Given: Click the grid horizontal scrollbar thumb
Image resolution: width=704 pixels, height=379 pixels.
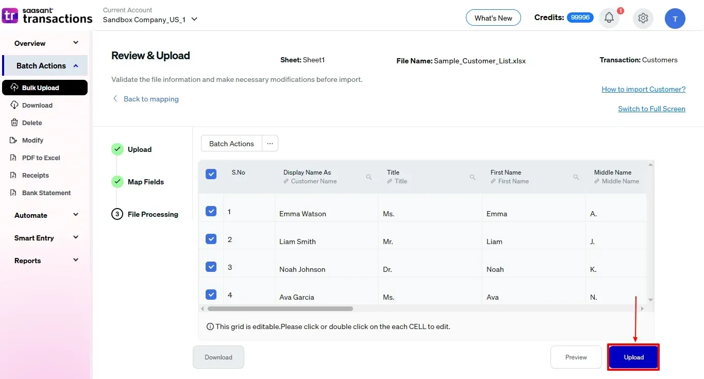Looking at the screenshot, I should [x=280, y=309].
